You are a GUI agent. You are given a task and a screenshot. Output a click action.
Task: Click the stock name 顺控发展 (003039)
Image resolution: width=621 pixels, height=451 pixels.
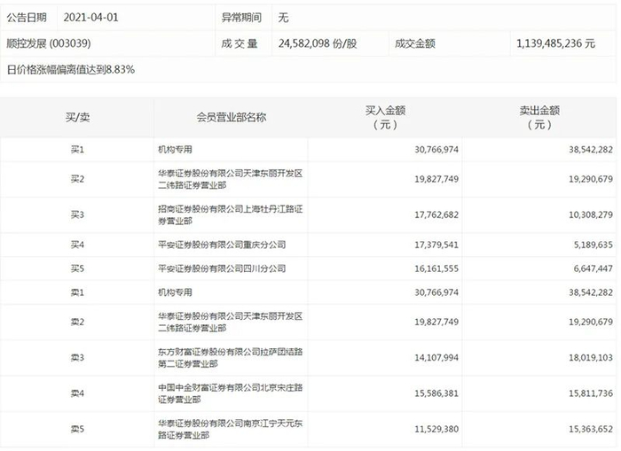coord(48,43)
